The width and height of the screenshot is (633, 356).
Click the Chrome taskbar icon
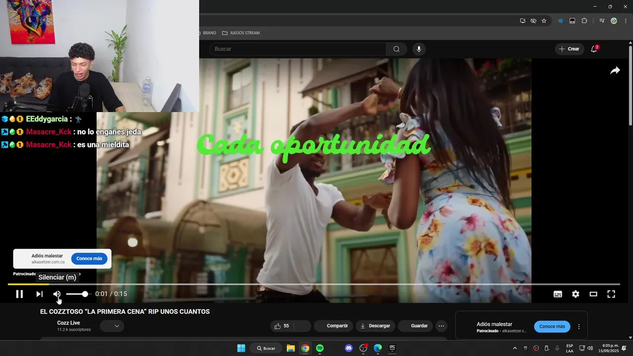(305, 348)
